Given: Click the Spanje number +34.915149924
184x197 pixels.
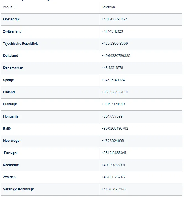Looking at the screenshot, I should [x=113, y=80].
